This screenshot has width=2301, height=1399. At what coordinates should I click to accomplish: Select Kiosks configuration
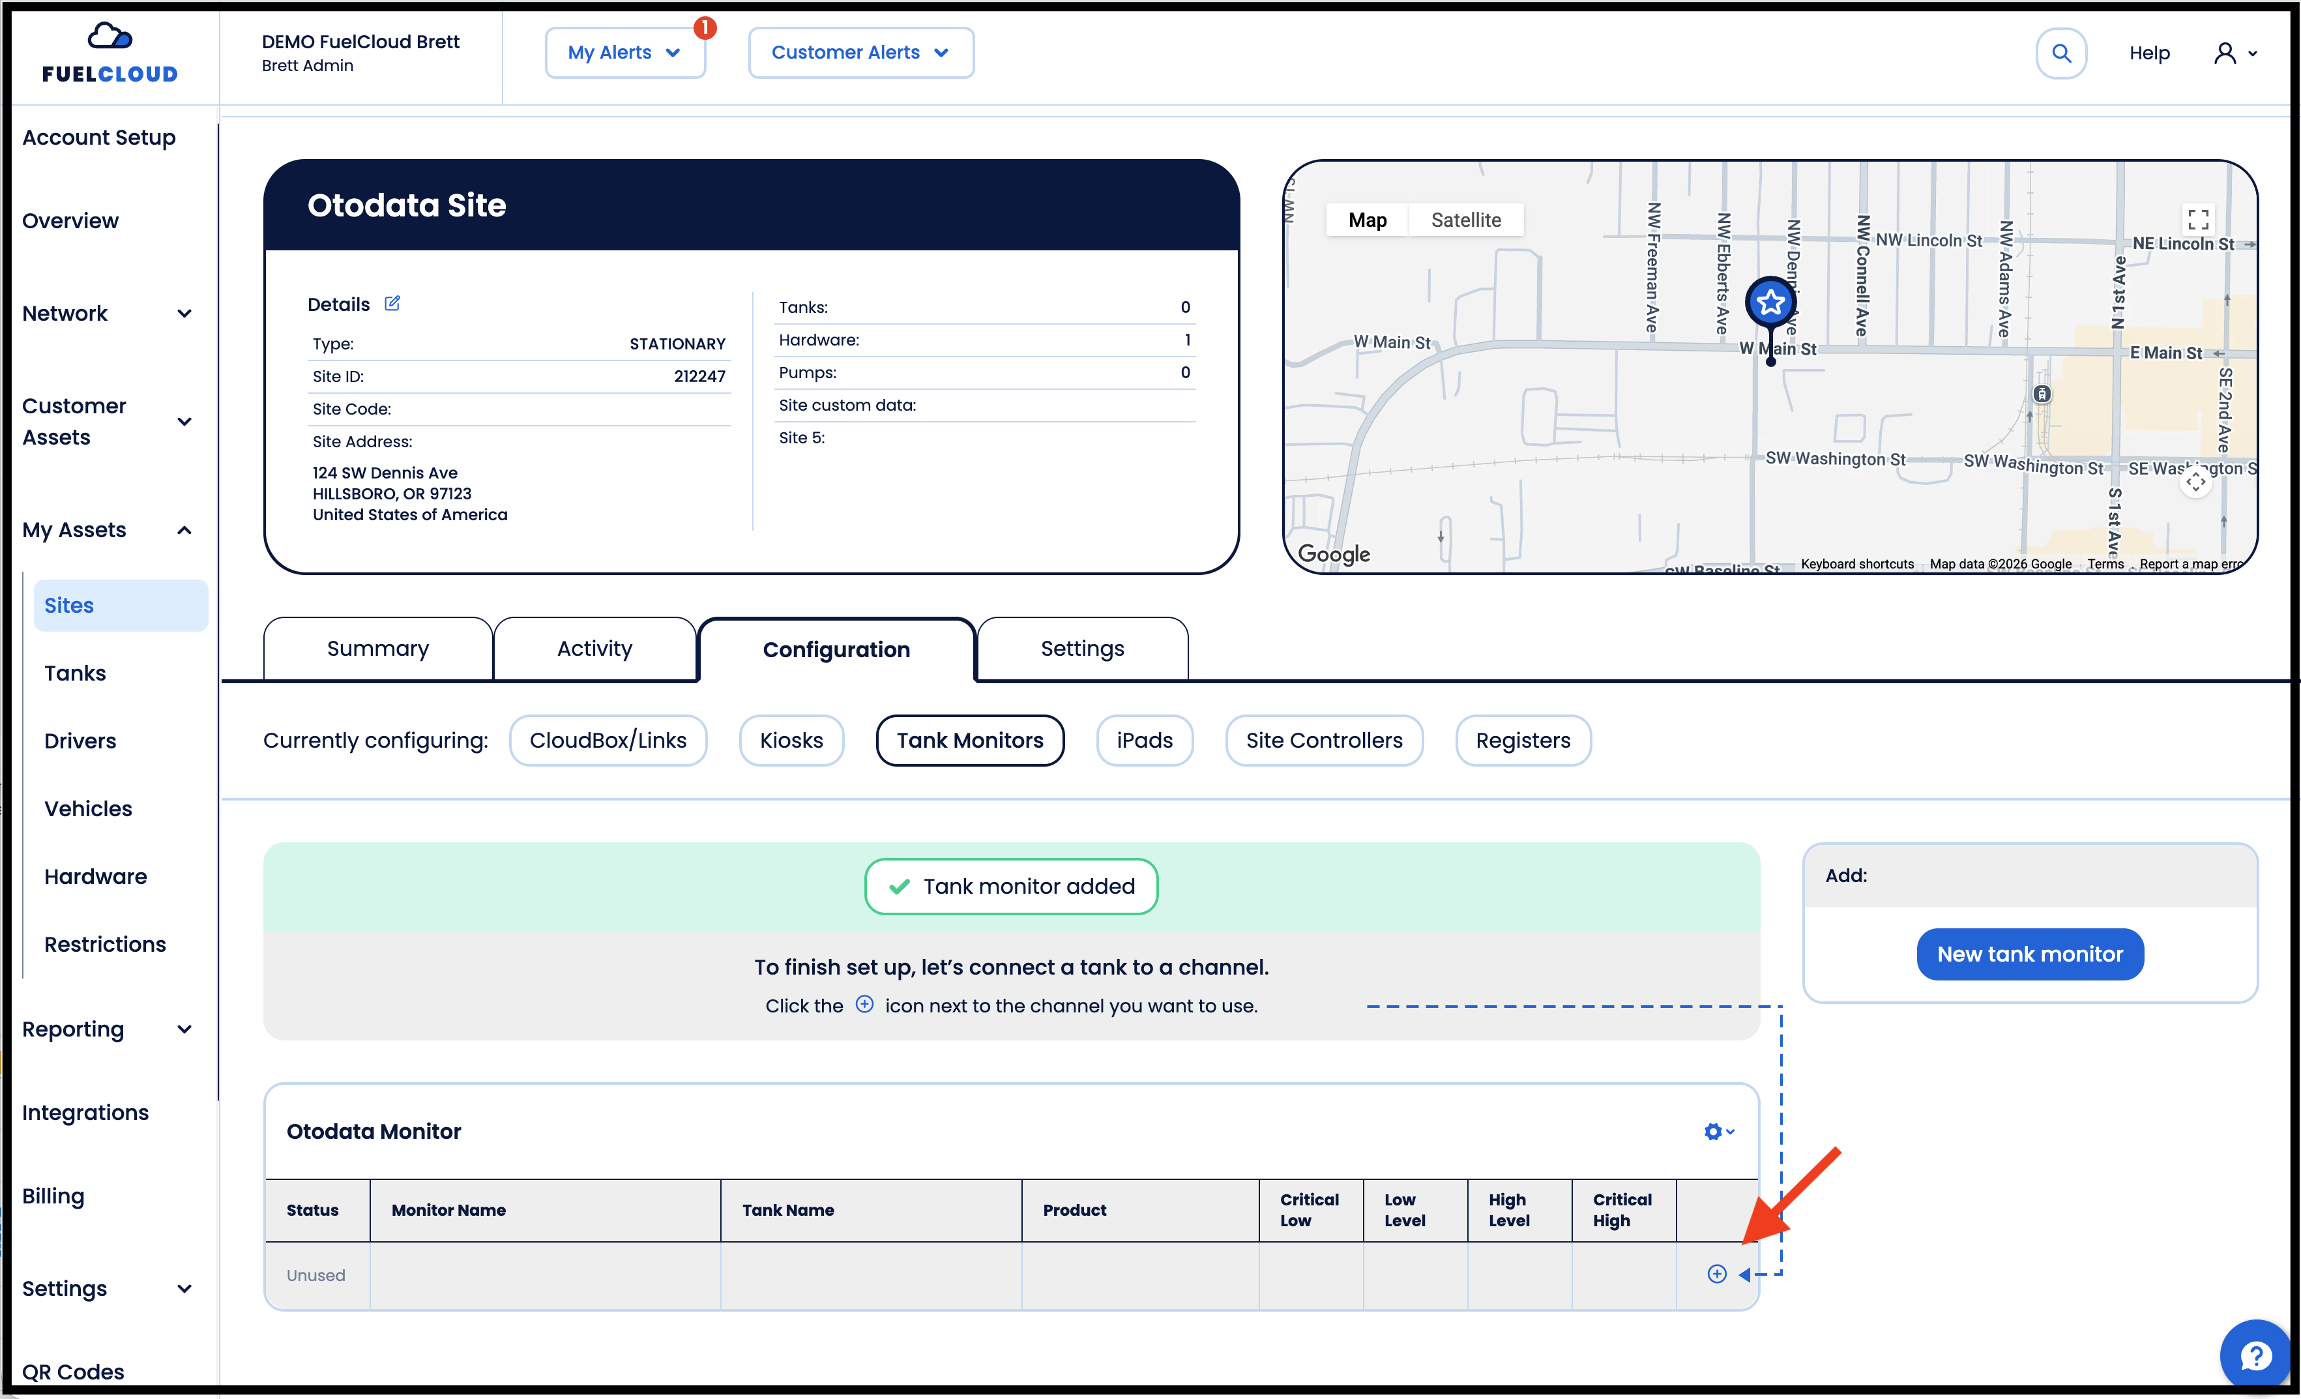(x=791, y=741)
